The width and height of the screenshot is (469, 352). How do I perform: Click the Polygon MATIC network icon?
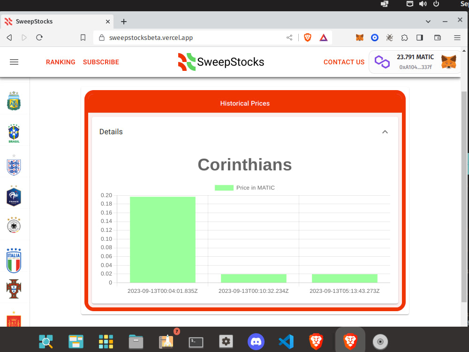coord(382,62)
